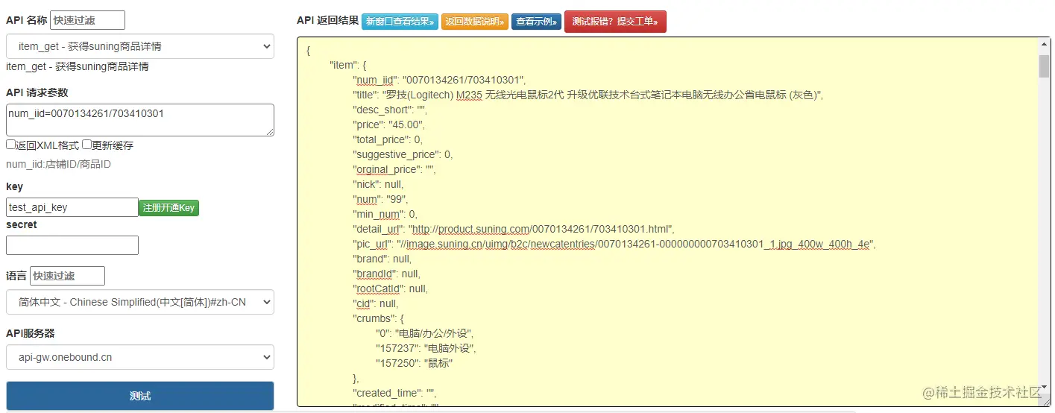Click the "cid": null line
The height and width of the screenshot is (413, 1055).
(x=376, y=303)
